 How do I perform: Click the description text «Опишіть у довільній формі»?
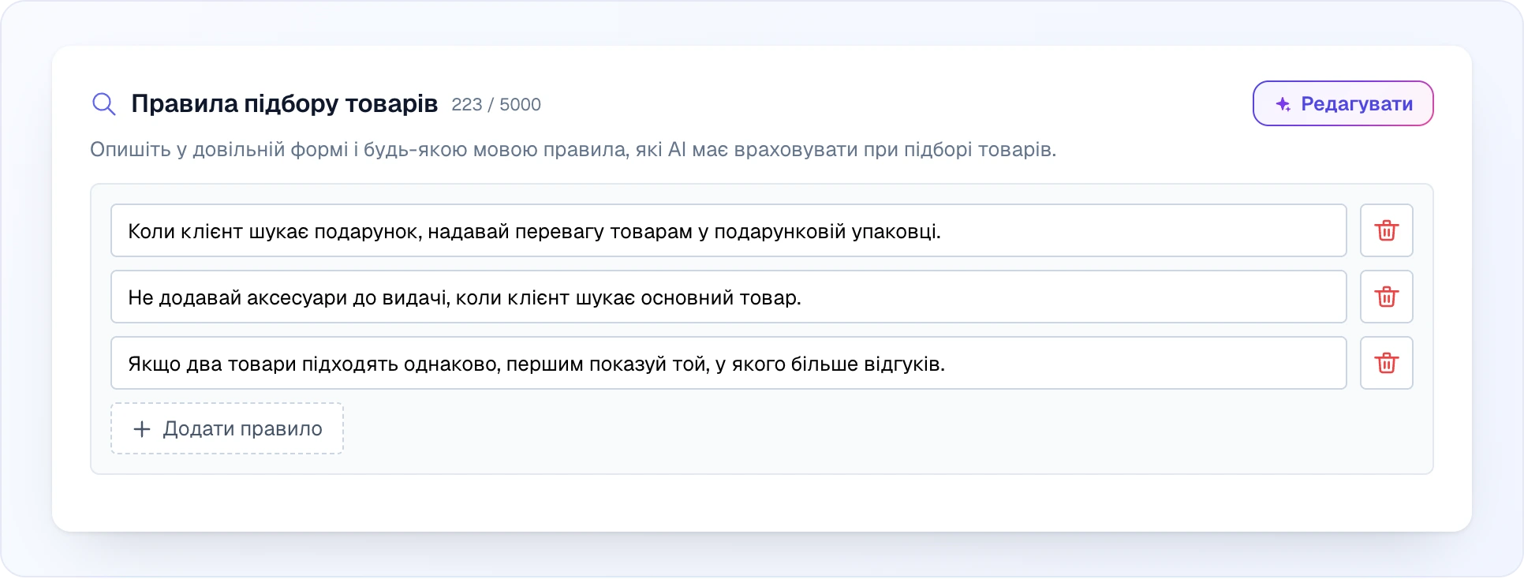219,149
